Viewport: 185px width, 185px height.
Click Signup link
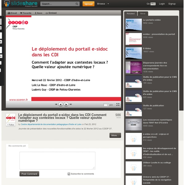(172, 4)
